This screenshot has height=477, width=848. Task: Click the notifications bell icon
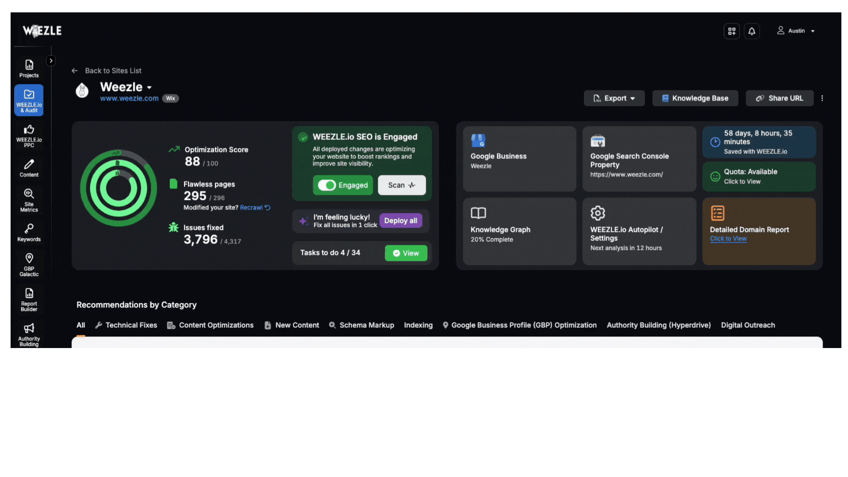pyautogui.click(x=752, y=31)
